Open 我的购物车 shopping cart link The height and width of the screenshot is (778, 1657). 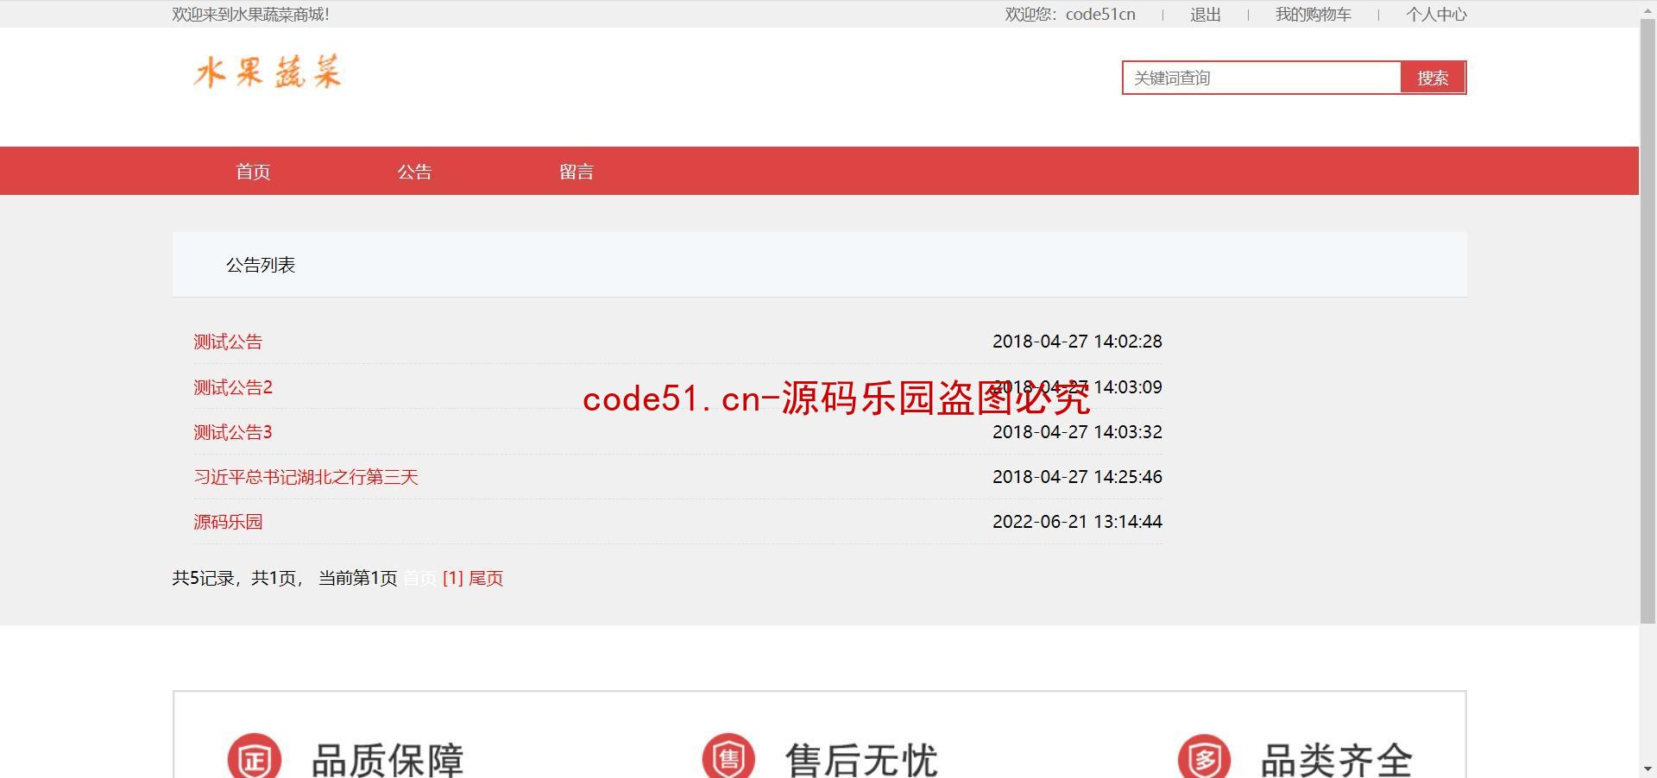pos(1314,15)
